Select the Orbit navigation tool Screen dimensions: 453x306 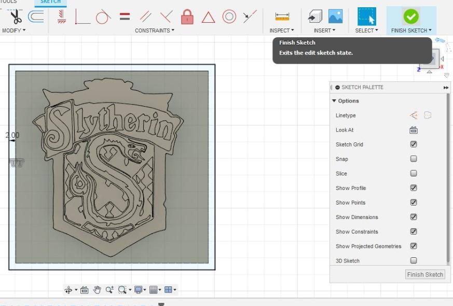(x=68, y=289)
